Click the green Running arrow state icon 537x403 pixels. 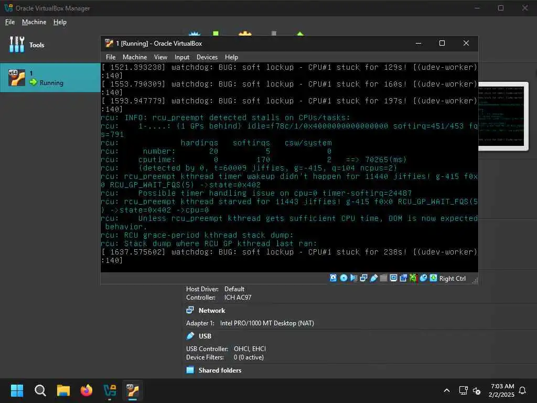tap(33, 82)
